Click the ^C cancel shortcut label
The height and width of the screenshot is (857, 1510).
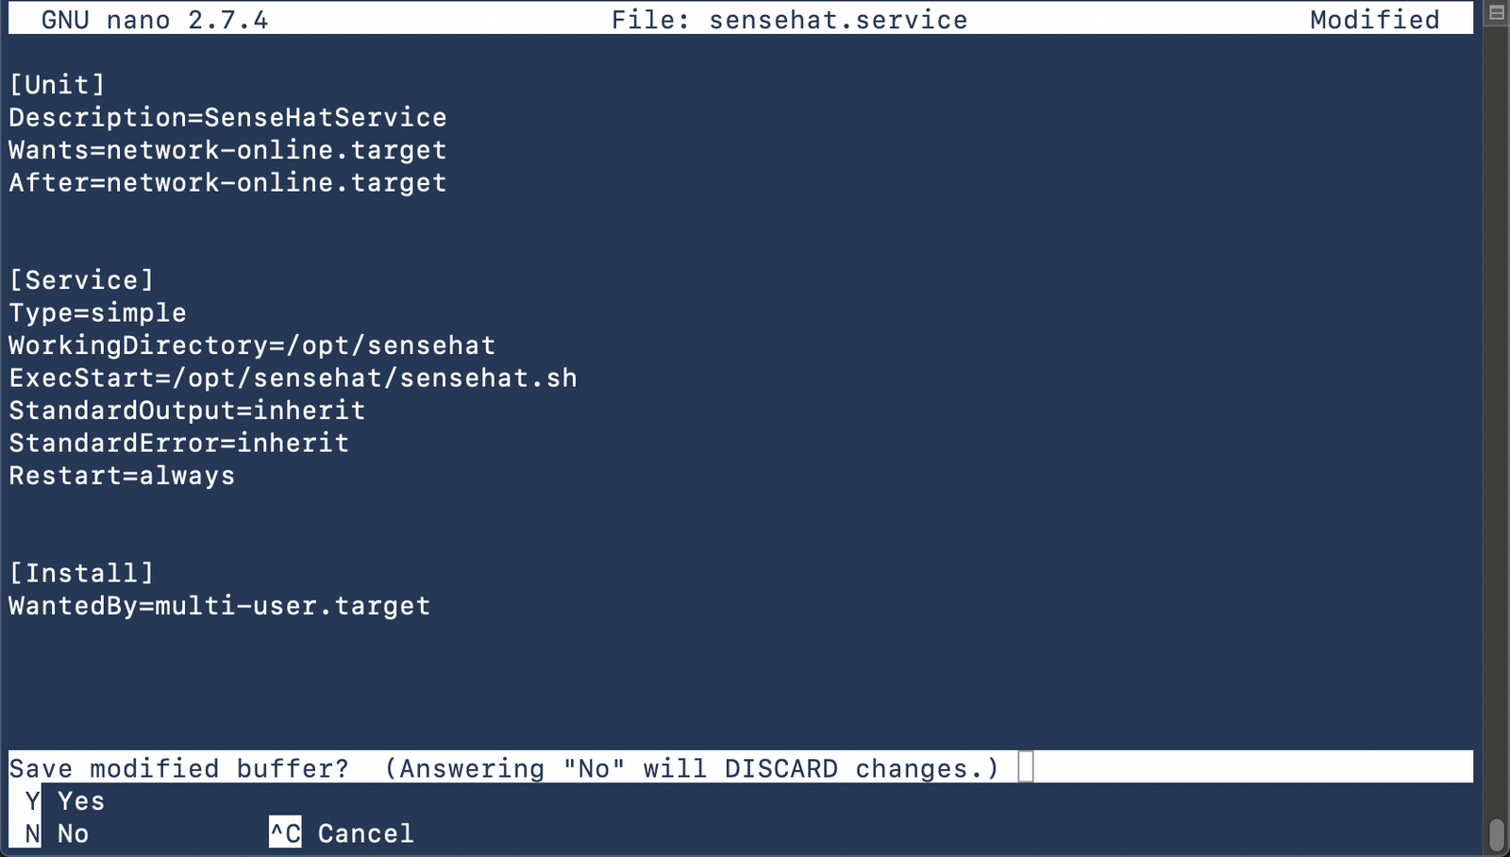coord(285,834)
